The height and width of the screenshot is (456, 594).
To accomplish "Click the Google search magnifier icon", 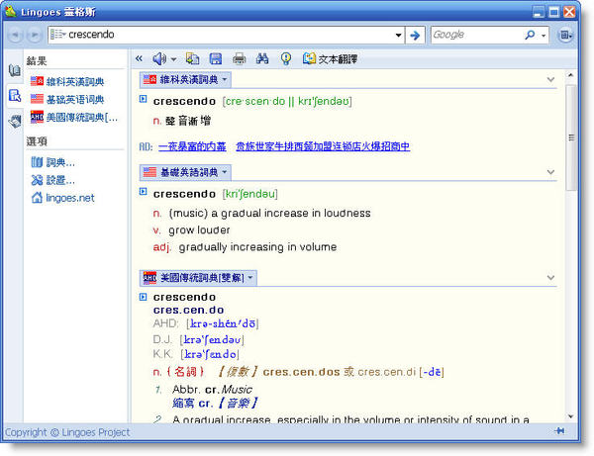I will (x=530, y=35).
